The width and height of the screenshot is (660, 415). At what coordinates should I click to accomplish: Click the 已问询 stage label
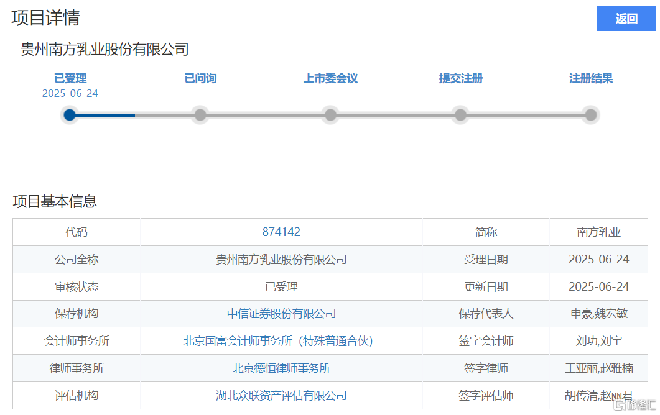(200, 78)
